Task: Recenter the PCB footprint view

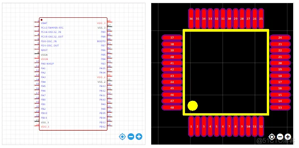Action: [272, 137]
